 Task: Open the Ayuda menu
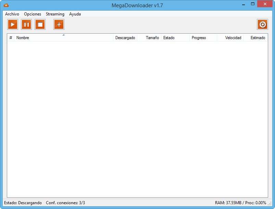(75, 14)
